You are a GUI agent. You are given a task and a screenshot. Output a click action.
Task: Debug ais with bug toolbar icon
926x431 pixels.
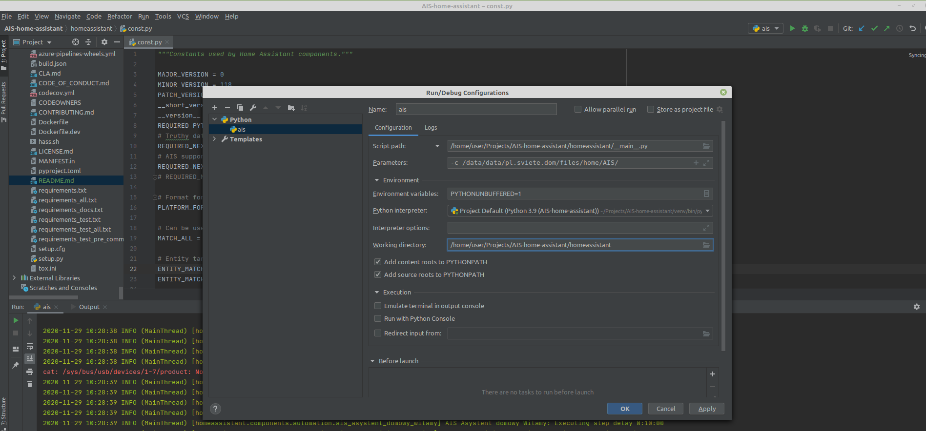[805, 28]
